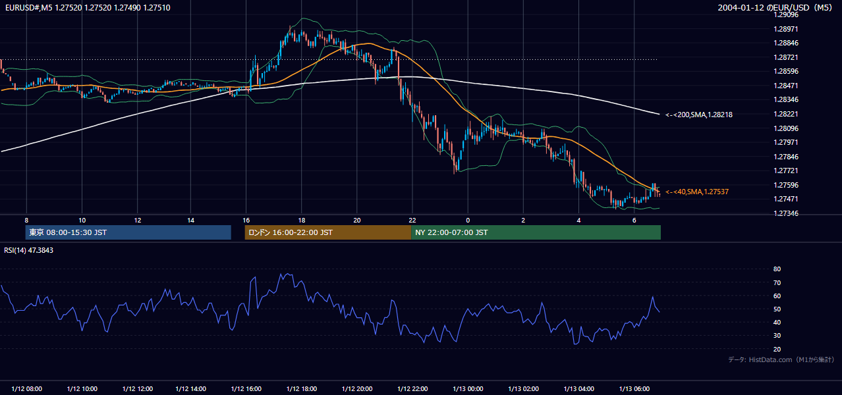The width and height of the screenshot is (842, 395).
Task: Click hour label 8 under price chart
Action: pyautogui.click(x=26, y=220)
